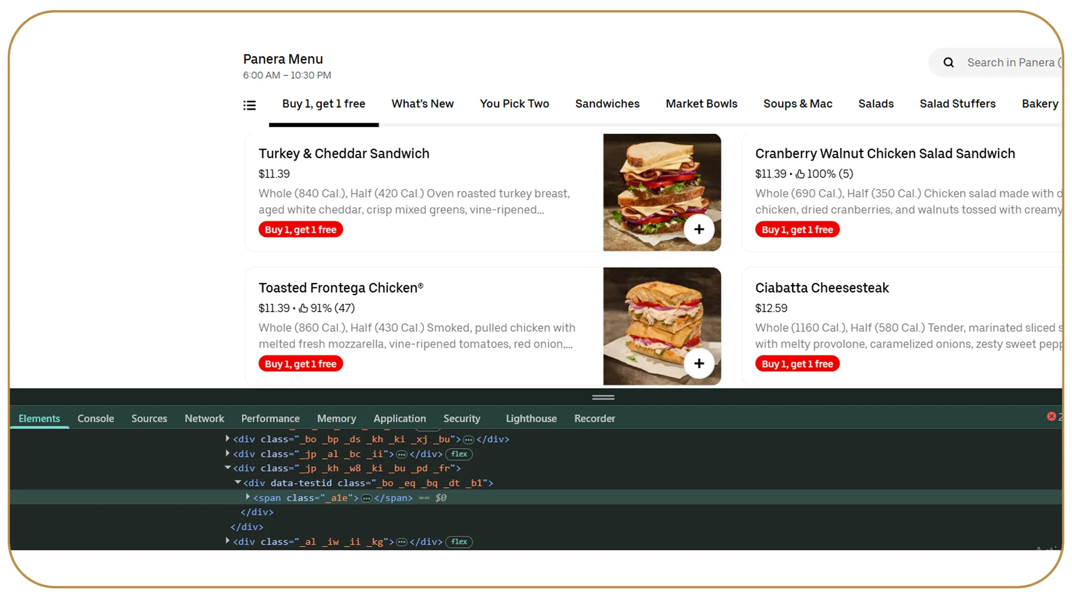Viewport: 1072px width, 598px height.
Task: Expand the div class "_bo _bp _ds" node
Action: pos(227,438)
